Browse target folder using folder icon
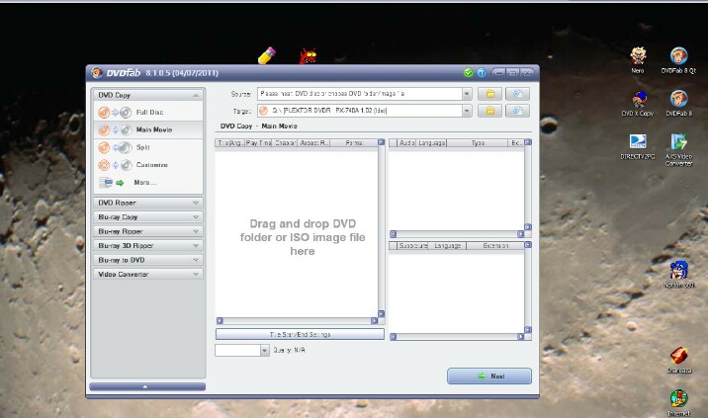Viewport: 708px width, 418px height. pyautogui.click(x=490, y=111)
